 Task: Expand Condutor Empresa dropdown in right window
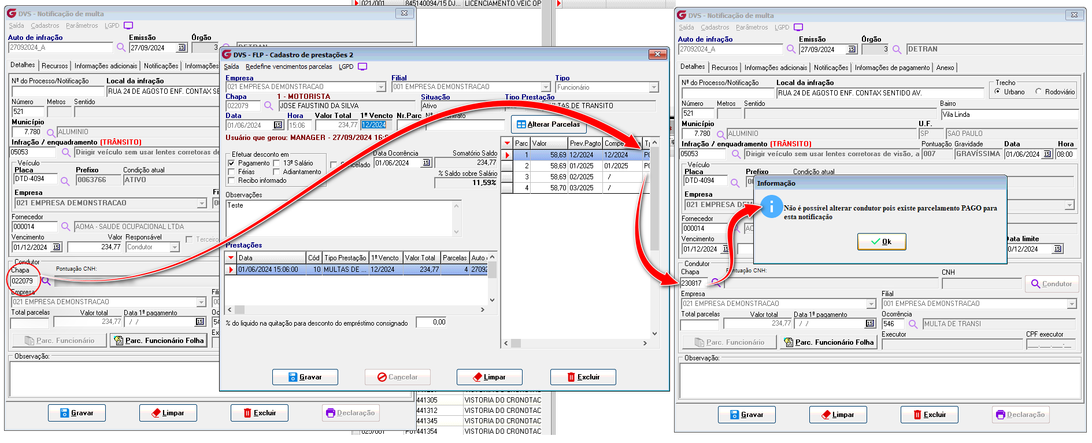tap(871, 304)
